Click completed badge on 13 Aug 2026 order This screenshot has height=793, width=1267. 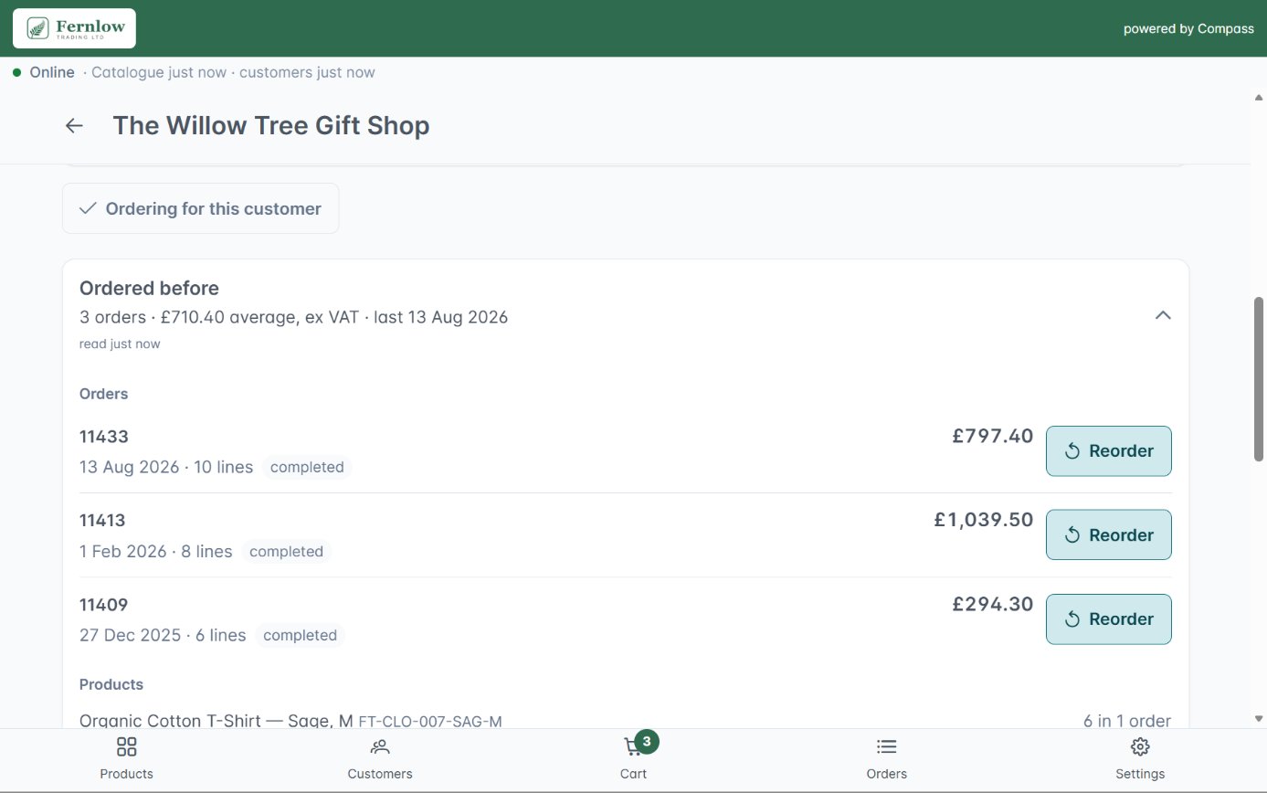pyautogui.click(x=307, y=467)
